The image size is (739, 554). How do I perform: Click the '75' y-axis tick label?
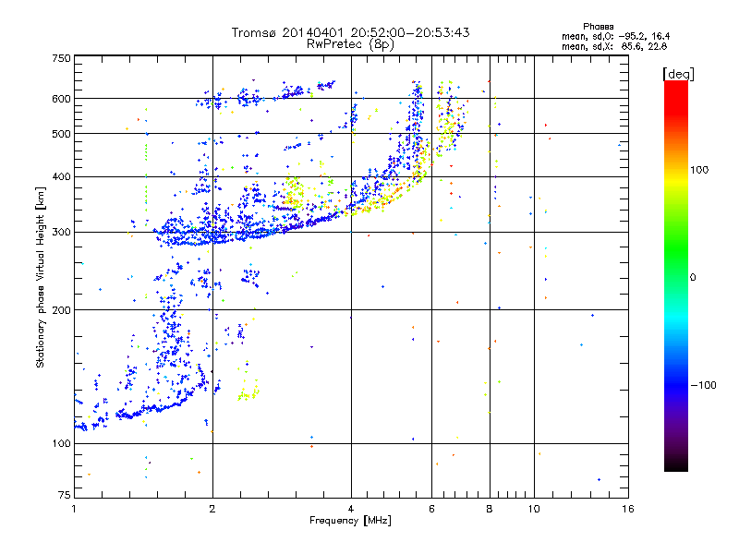coord(65,495)
